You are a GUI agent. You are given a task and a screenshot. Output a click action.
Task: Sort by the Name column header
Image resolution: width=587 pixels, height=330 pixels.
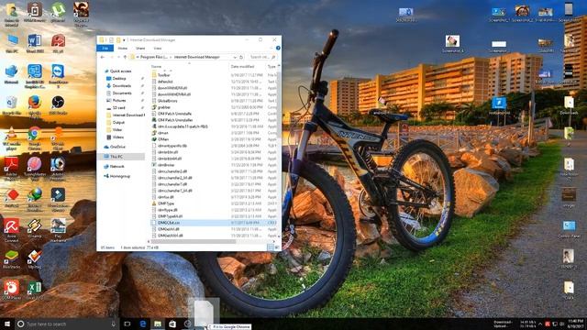(x=156, y=67)
